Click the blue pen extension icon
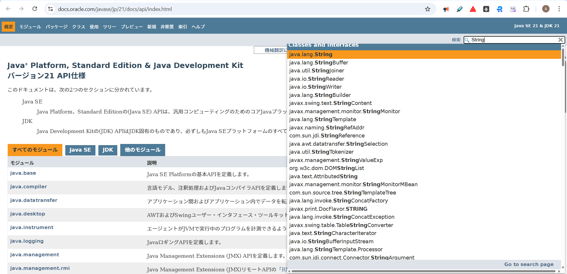The image size is (567, 274). tap(459, 9)
